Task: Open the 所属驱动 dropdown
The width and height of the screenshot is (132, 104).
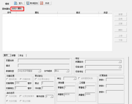Action: point(120,62)
